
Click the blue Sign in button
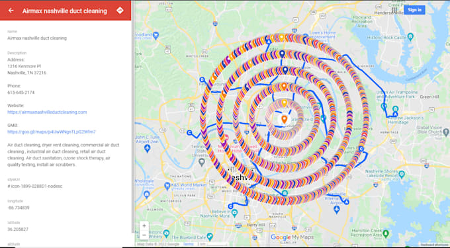point(414,10)
